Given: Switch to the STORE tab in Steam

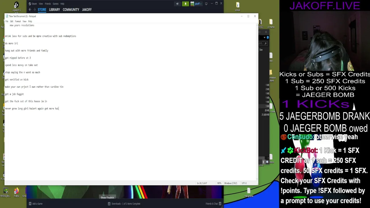Looking at the screenshot, I should click(x=42, y=10).
